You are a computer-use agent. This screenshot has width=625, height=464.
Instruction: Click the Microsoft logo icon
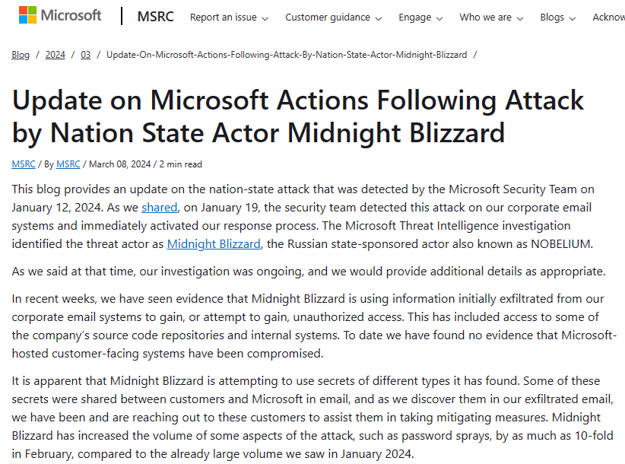point(27,15)
